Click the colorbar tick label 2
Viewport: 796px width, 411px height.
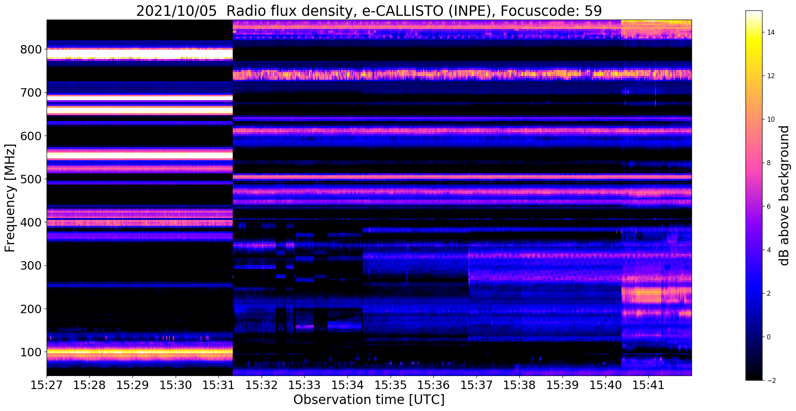tap(769, 294)
